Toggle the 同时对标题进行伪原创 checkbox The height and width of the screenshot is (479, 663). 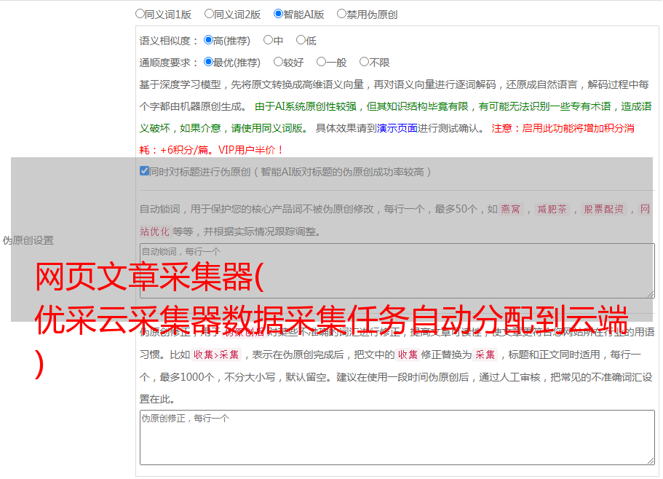[144, 171]
